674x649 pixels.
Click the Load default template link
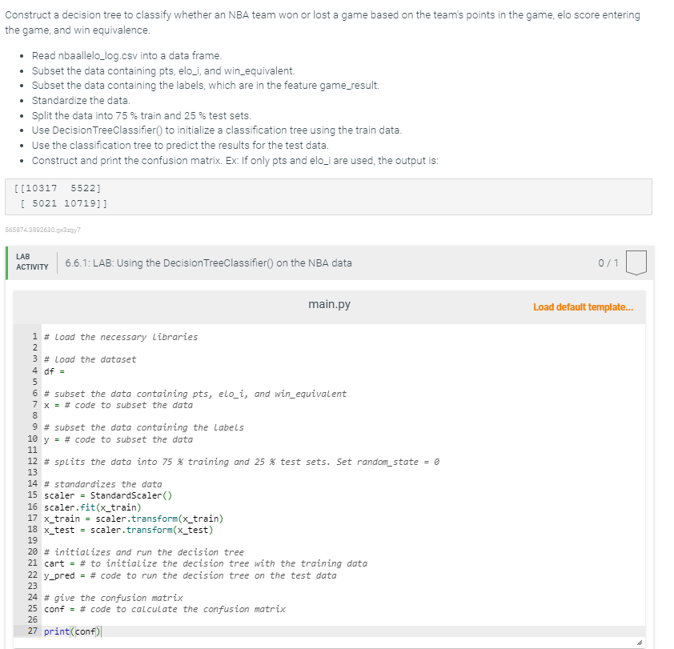(x=583, y=306)
